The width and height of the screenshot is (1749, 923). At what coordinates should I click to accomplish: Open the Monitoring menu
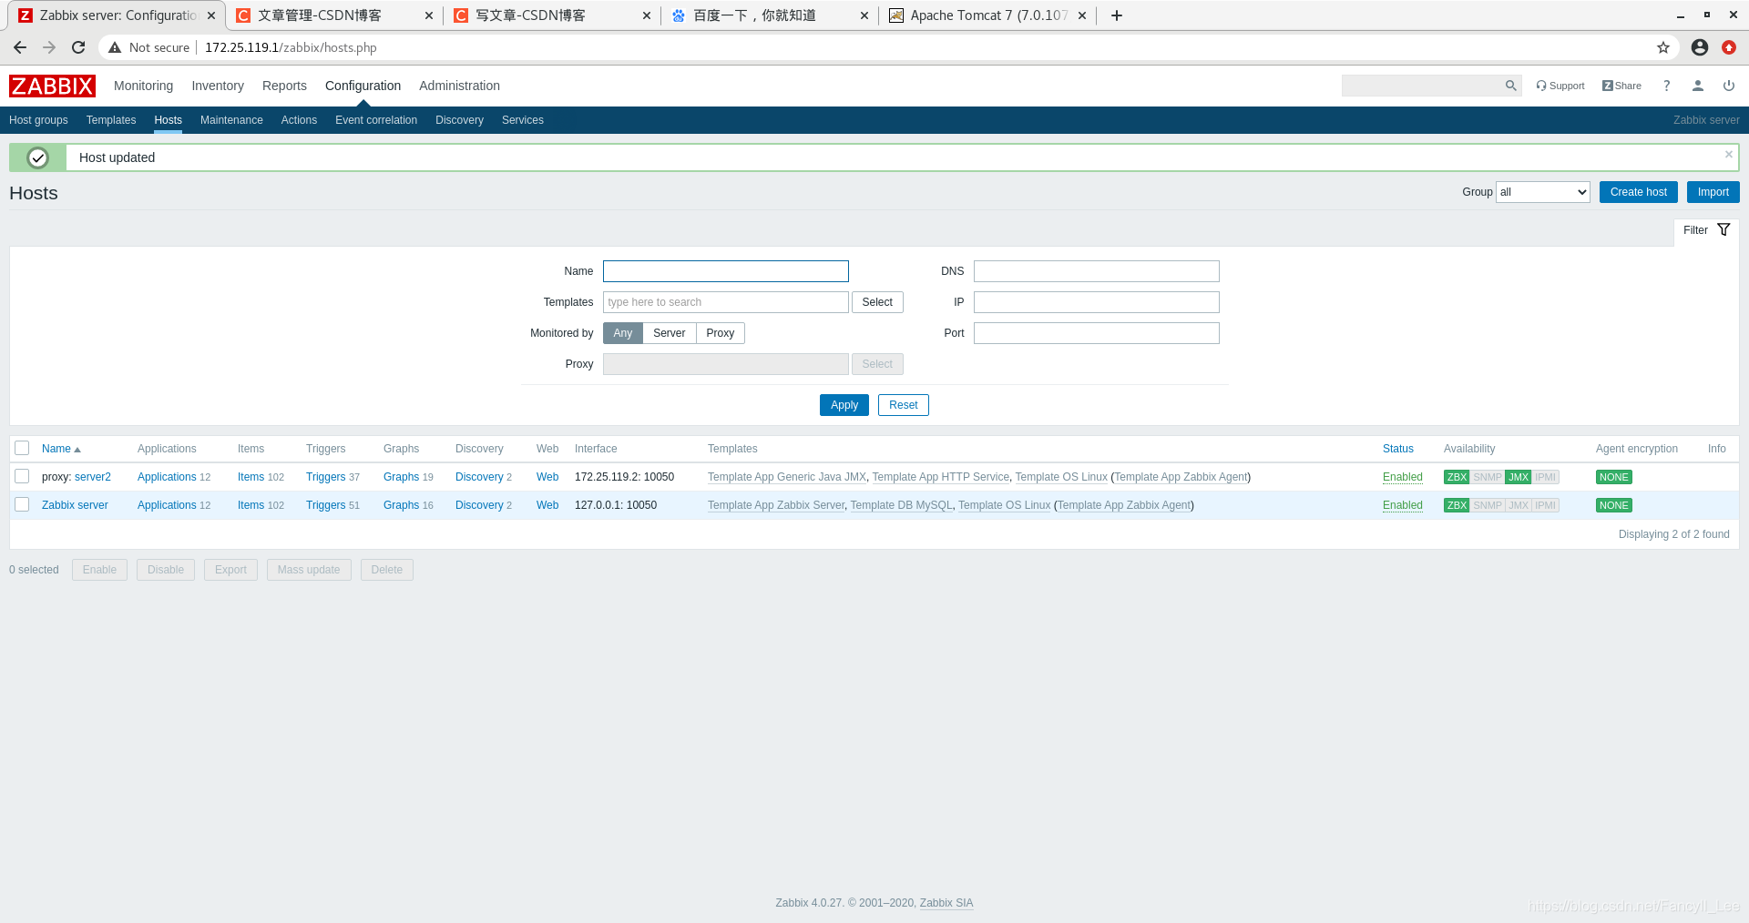coord(143,86)
